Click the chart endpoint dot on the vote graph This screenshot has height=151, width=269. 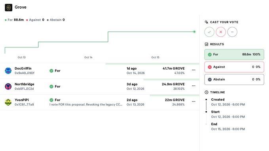pyautogui.click(x=194, y=32)
